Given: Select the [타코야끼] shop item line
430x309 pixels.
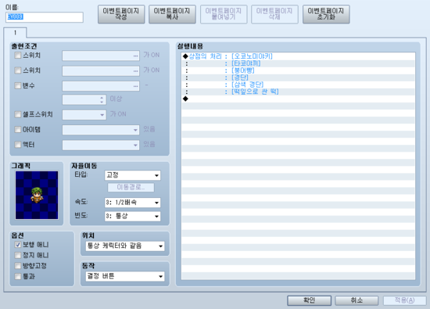Looking at the screenshot, I should tap(299, 63).
